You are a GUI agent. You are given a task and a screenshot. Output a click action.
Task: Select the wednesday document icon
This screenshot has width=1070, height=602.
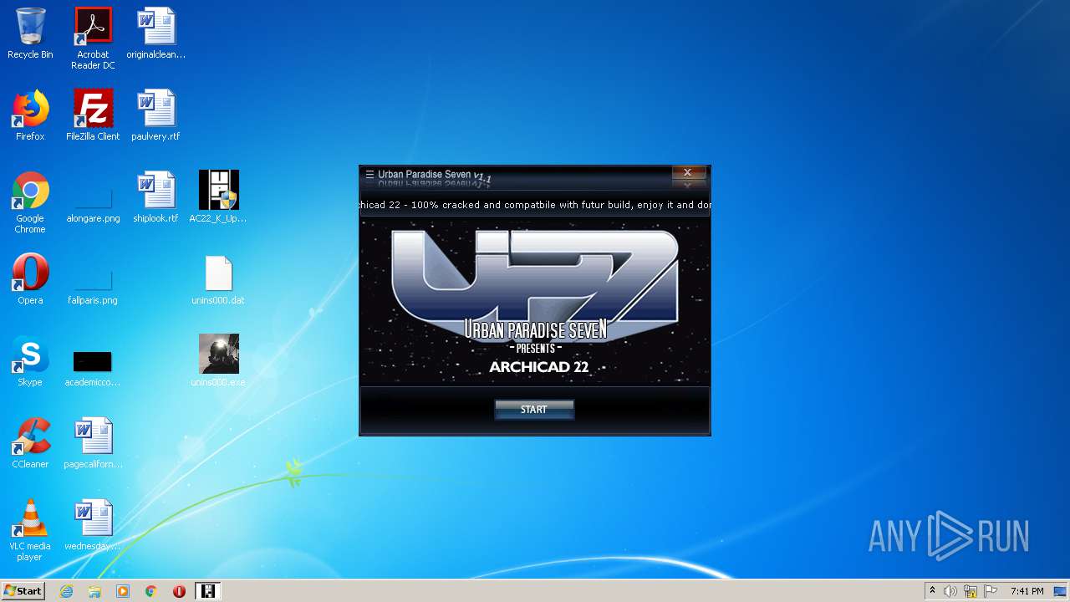pos(93,525)
